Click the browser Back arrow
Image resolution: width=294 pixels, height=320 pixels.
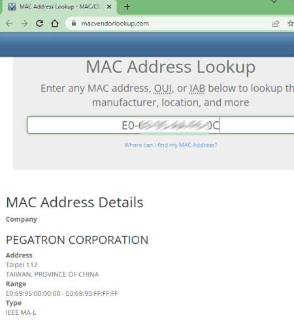click(x=9, y=23)
